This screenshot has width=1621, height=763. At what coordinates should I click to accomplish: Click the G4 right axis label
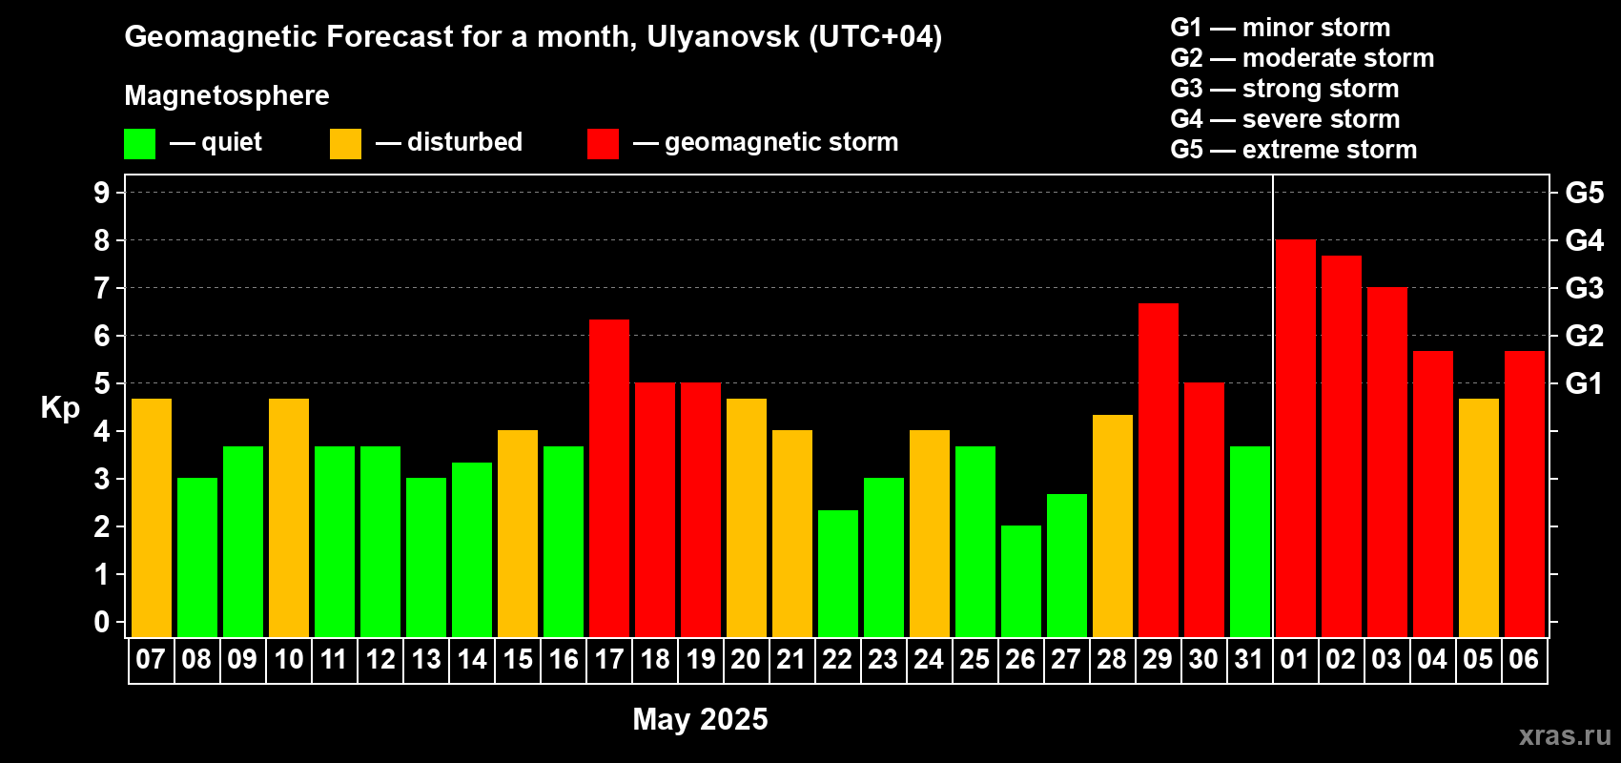click(x=1585, y=240)
